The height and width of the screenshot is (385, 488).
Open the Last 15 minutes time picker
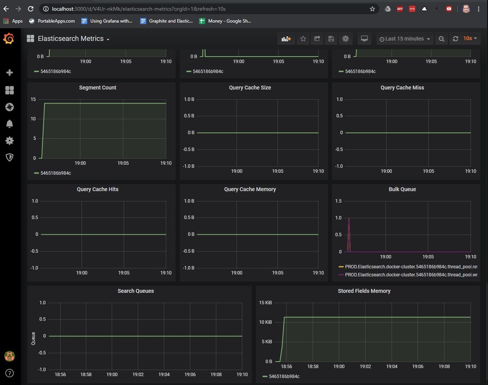(405, 39)
